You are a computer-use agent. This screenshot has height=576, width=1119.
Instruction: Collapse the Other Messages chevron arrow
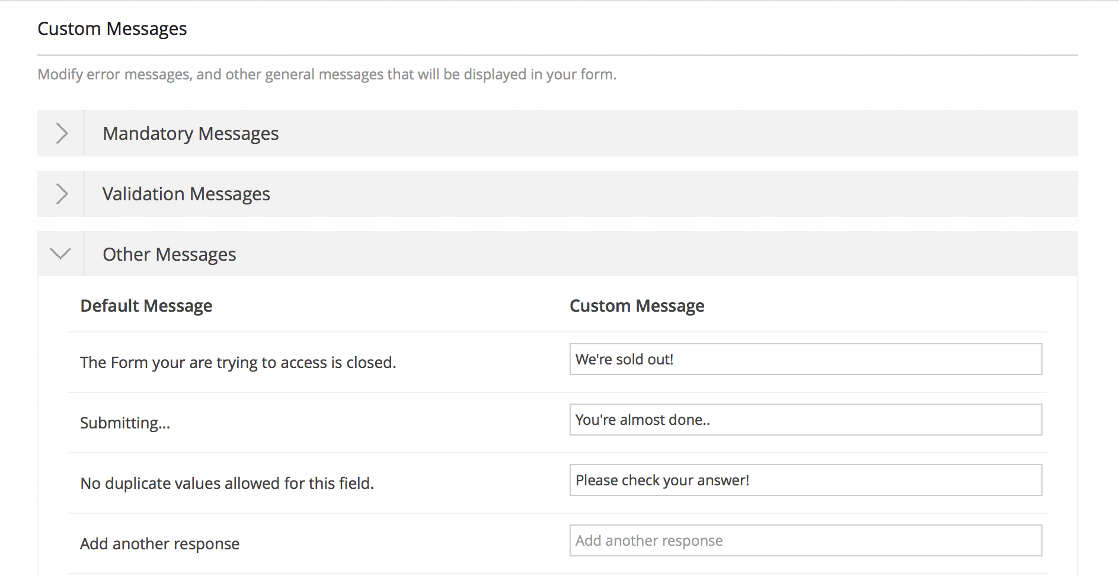pyautogui.click(x=60, y=254)
